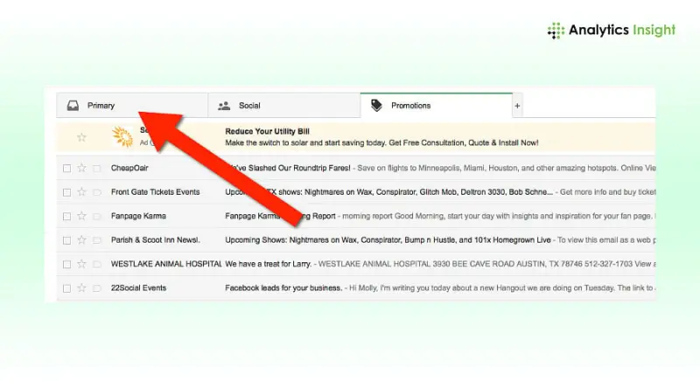700x388 pixels.
Task: Star the 22Social Events email
Action: [x=81, y=288]
